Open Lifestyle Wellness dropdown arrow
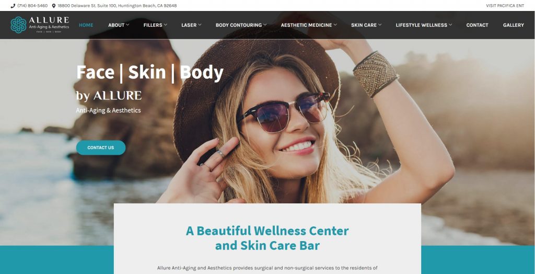The height and width of the screenshot is (274, 535). click(x=450, y=25)
